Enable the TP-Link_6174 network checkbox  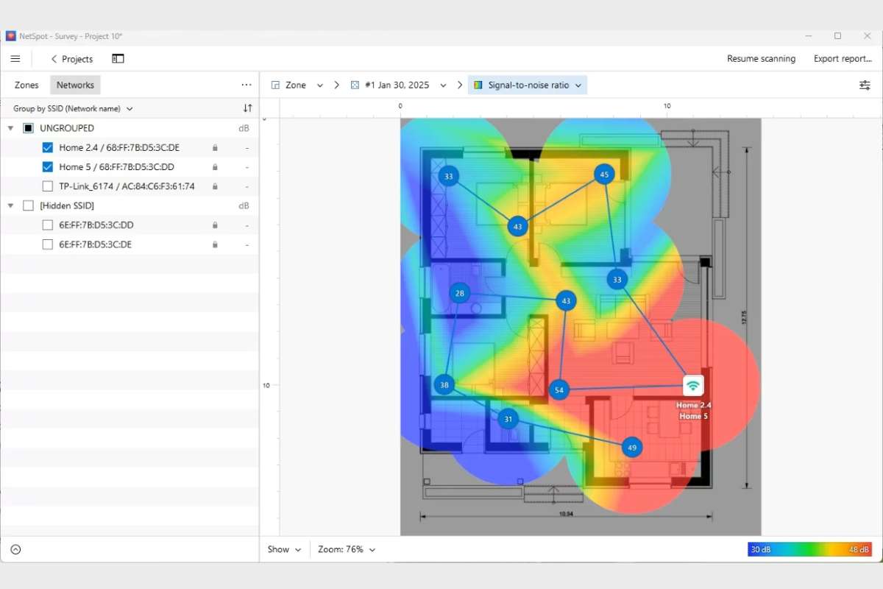pos(48,186)
